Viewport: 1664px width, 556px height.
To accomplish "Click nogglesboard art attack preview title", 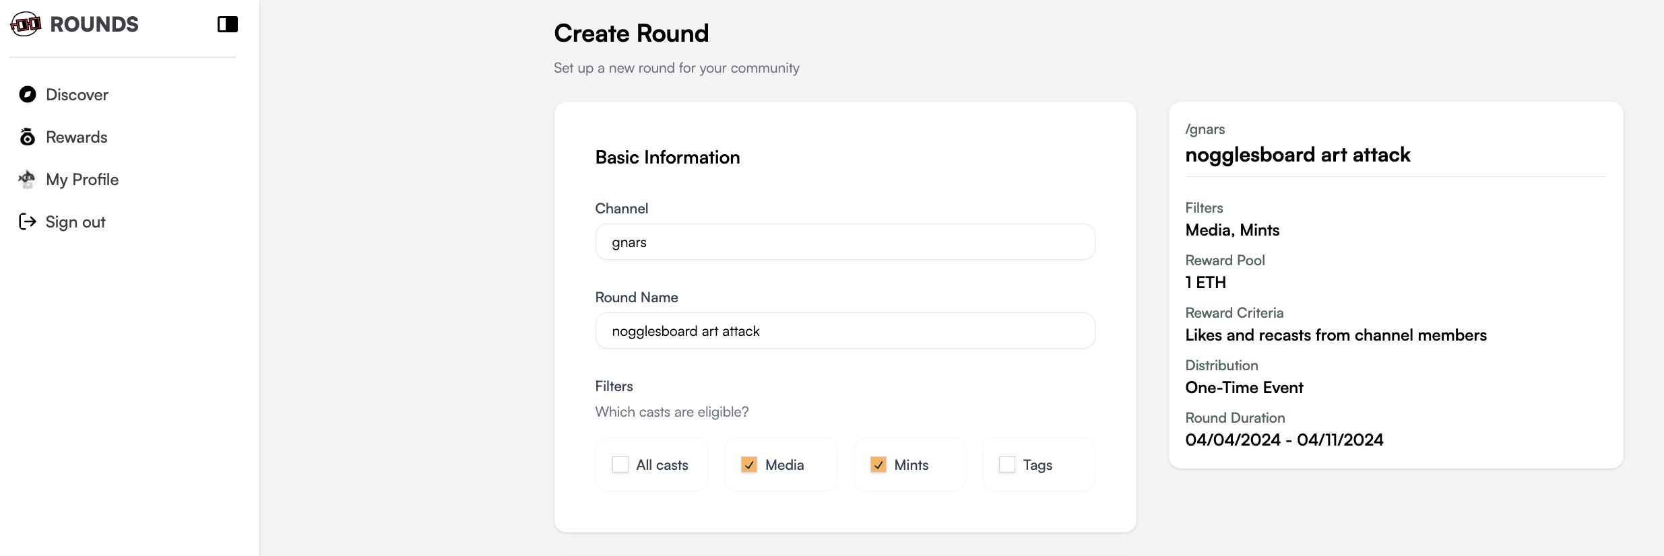I will [1298, 155].
